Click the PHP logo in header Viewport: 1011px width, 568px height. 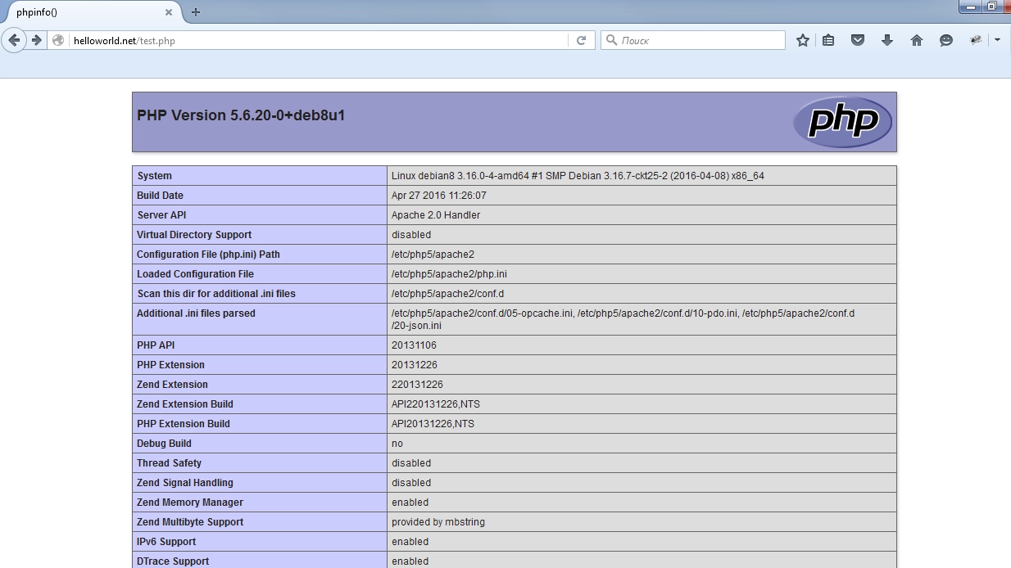[841, 122]
